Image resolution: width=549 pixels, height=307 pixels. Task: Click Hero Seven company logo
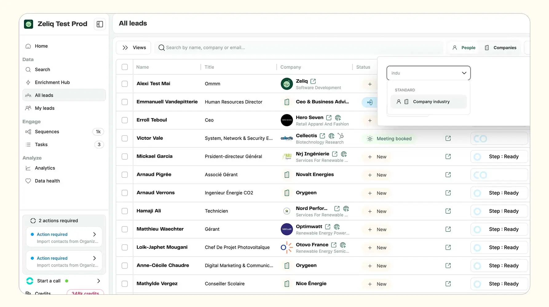(x=287, y=120)
